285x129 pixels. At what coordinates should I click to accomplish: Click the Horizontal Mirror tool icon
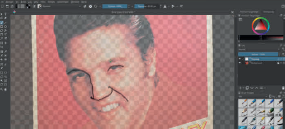coord(165,6)
